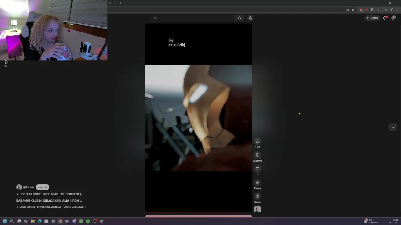Open a new browser tab with plus
The height and width of the screenshot is (225, 401).
click(120, 3)
